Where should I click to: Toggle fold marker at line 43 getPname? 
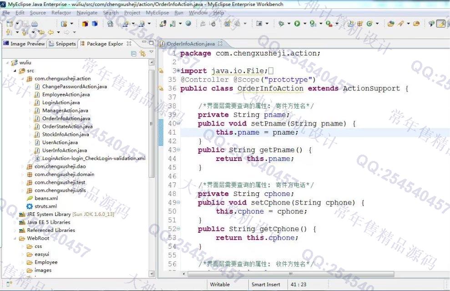[178, 150]
